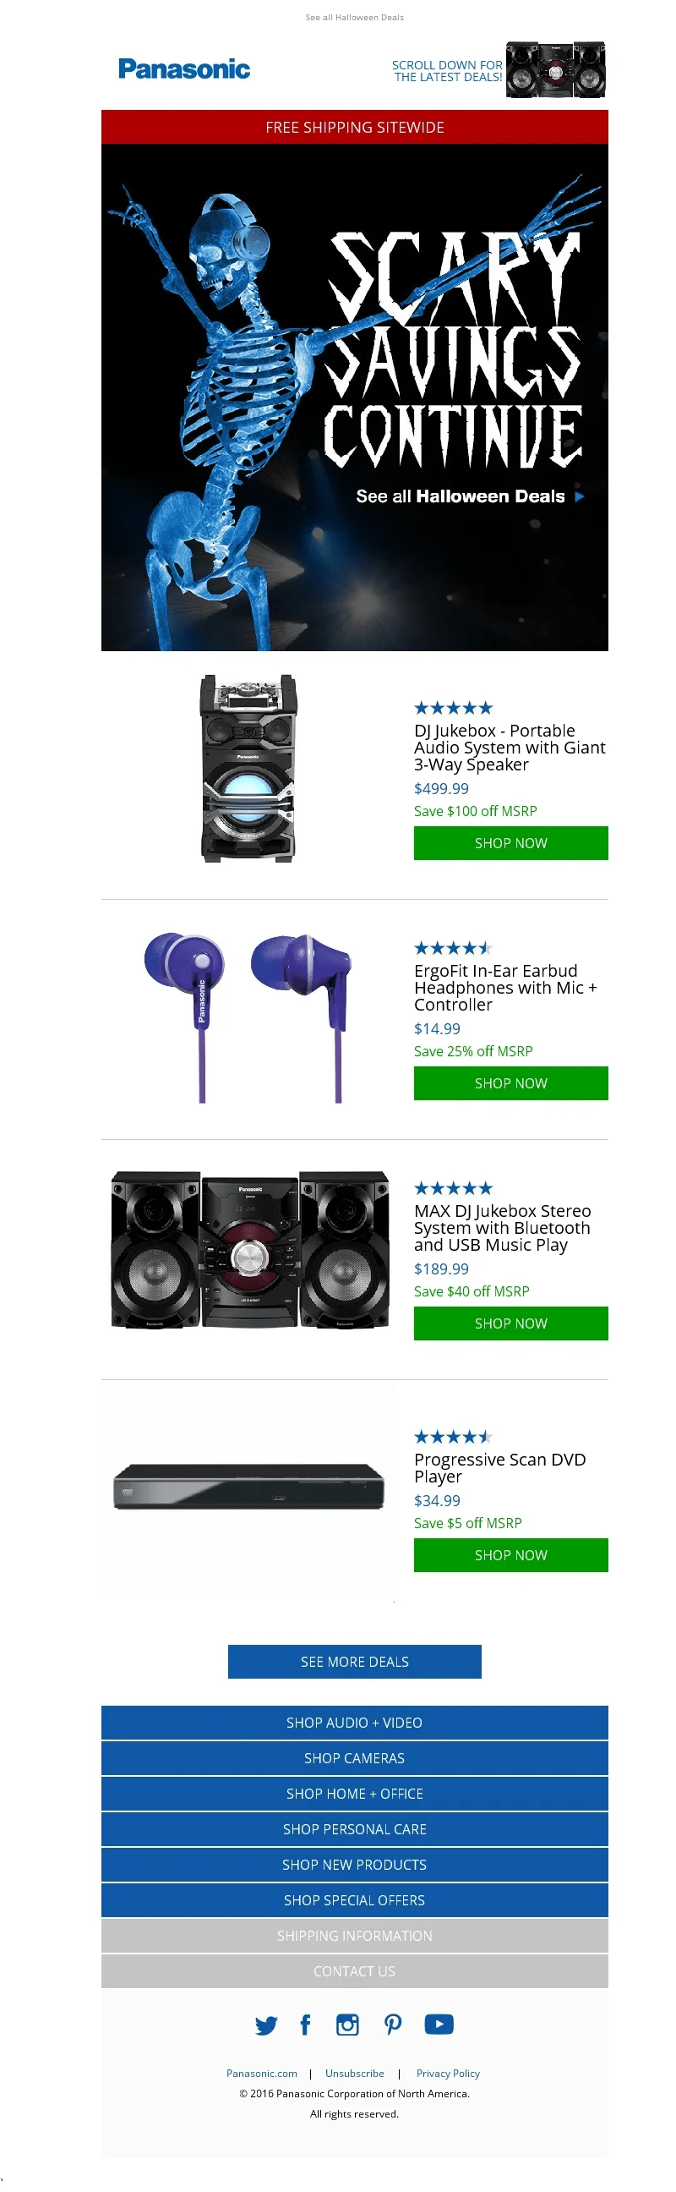Open Shop Audio + Video menu item

coord(355,1723)
